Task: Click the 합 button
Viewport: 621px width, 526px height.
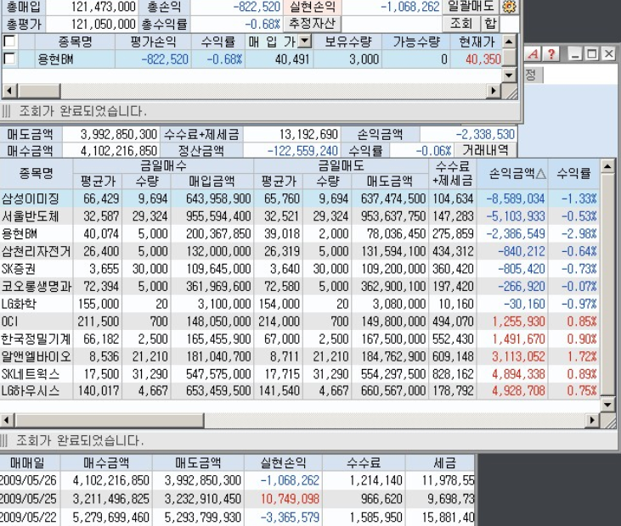Action: (490, 24)
